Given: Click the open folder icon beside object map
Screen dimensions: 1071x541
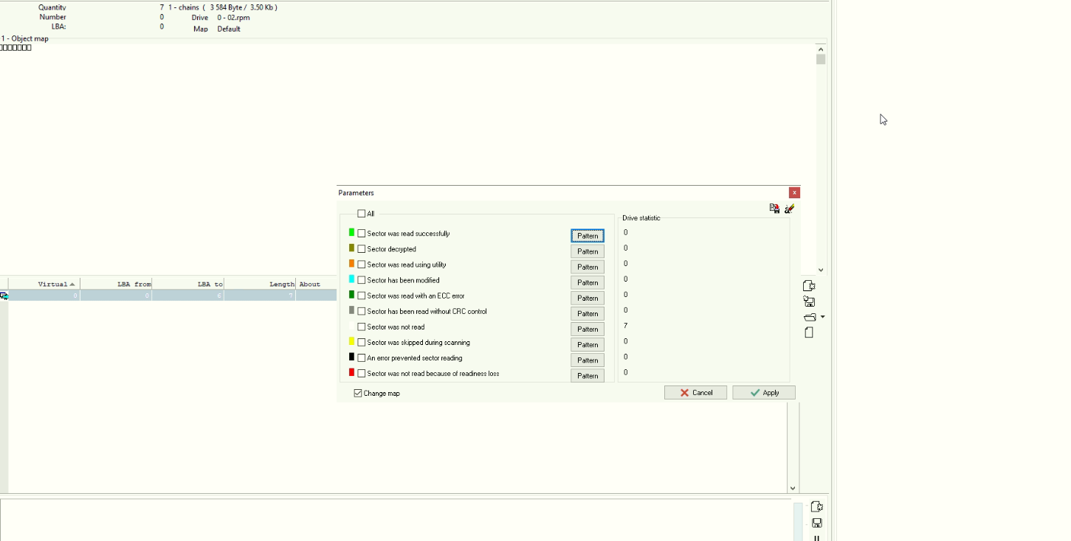Looking at the screenshot, I should (810, 317).
